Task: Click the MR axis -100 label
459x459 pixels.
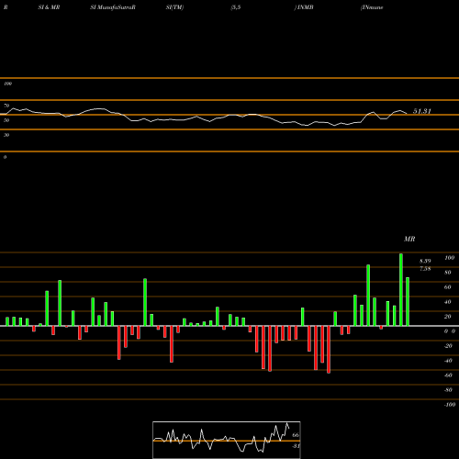Action: (450, 405)
